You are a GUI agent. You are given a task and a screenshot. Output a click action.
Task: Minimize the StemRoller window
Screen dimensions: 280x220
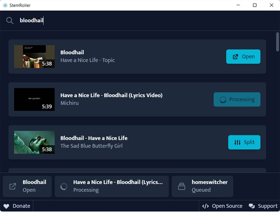238,5
